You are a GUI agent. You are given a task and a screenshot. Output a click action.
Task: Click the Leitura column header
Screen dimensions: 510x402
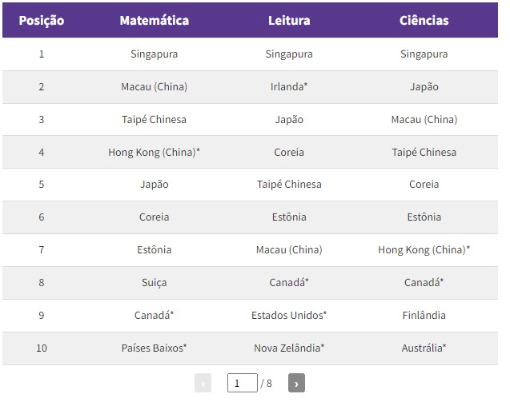pos(289,20)
